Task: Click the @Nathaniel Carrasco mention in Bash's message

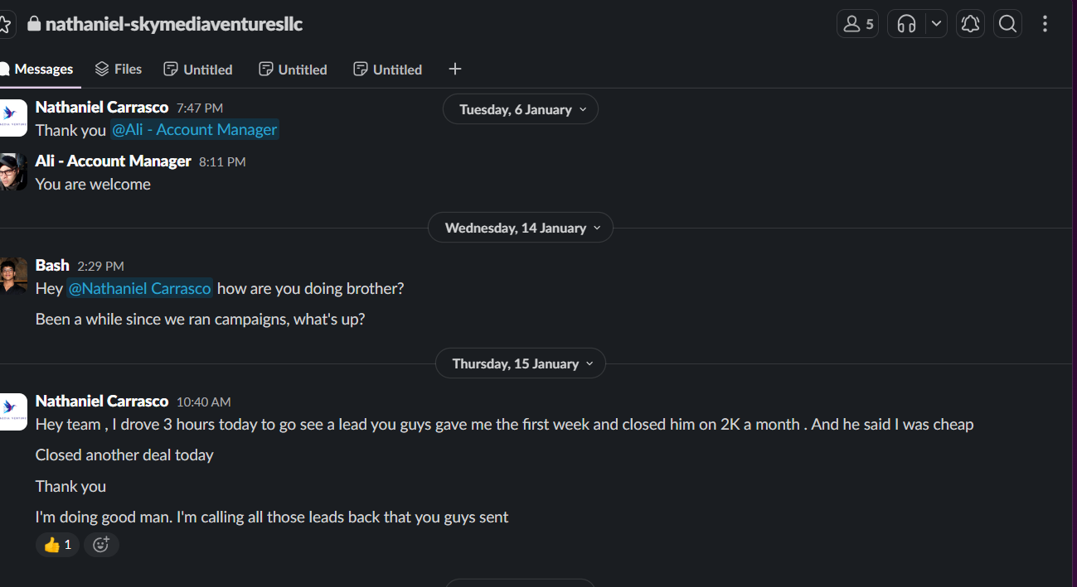Action: pyautogui.click(x=139, y=289)
